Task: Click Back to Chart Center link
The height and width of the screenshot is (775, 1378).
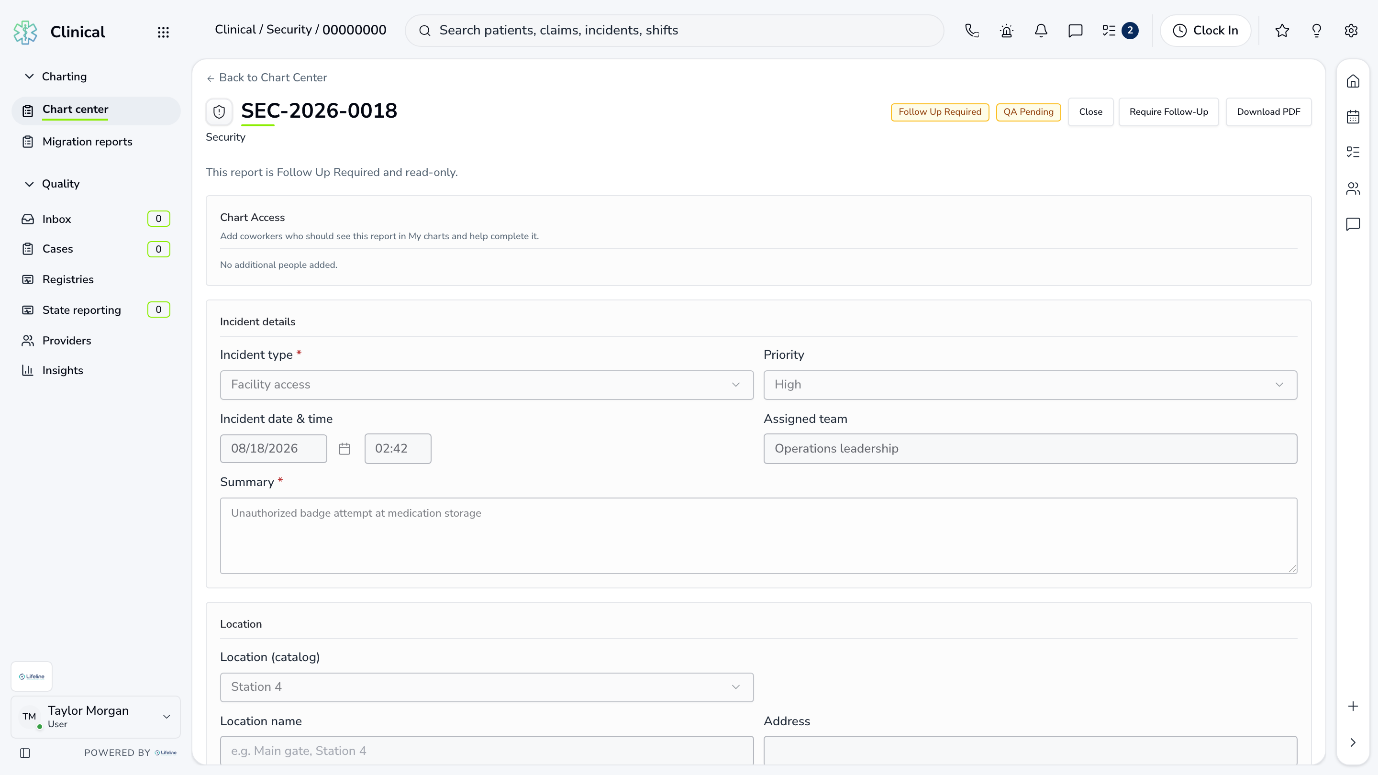Action: (x=267, y=77)
